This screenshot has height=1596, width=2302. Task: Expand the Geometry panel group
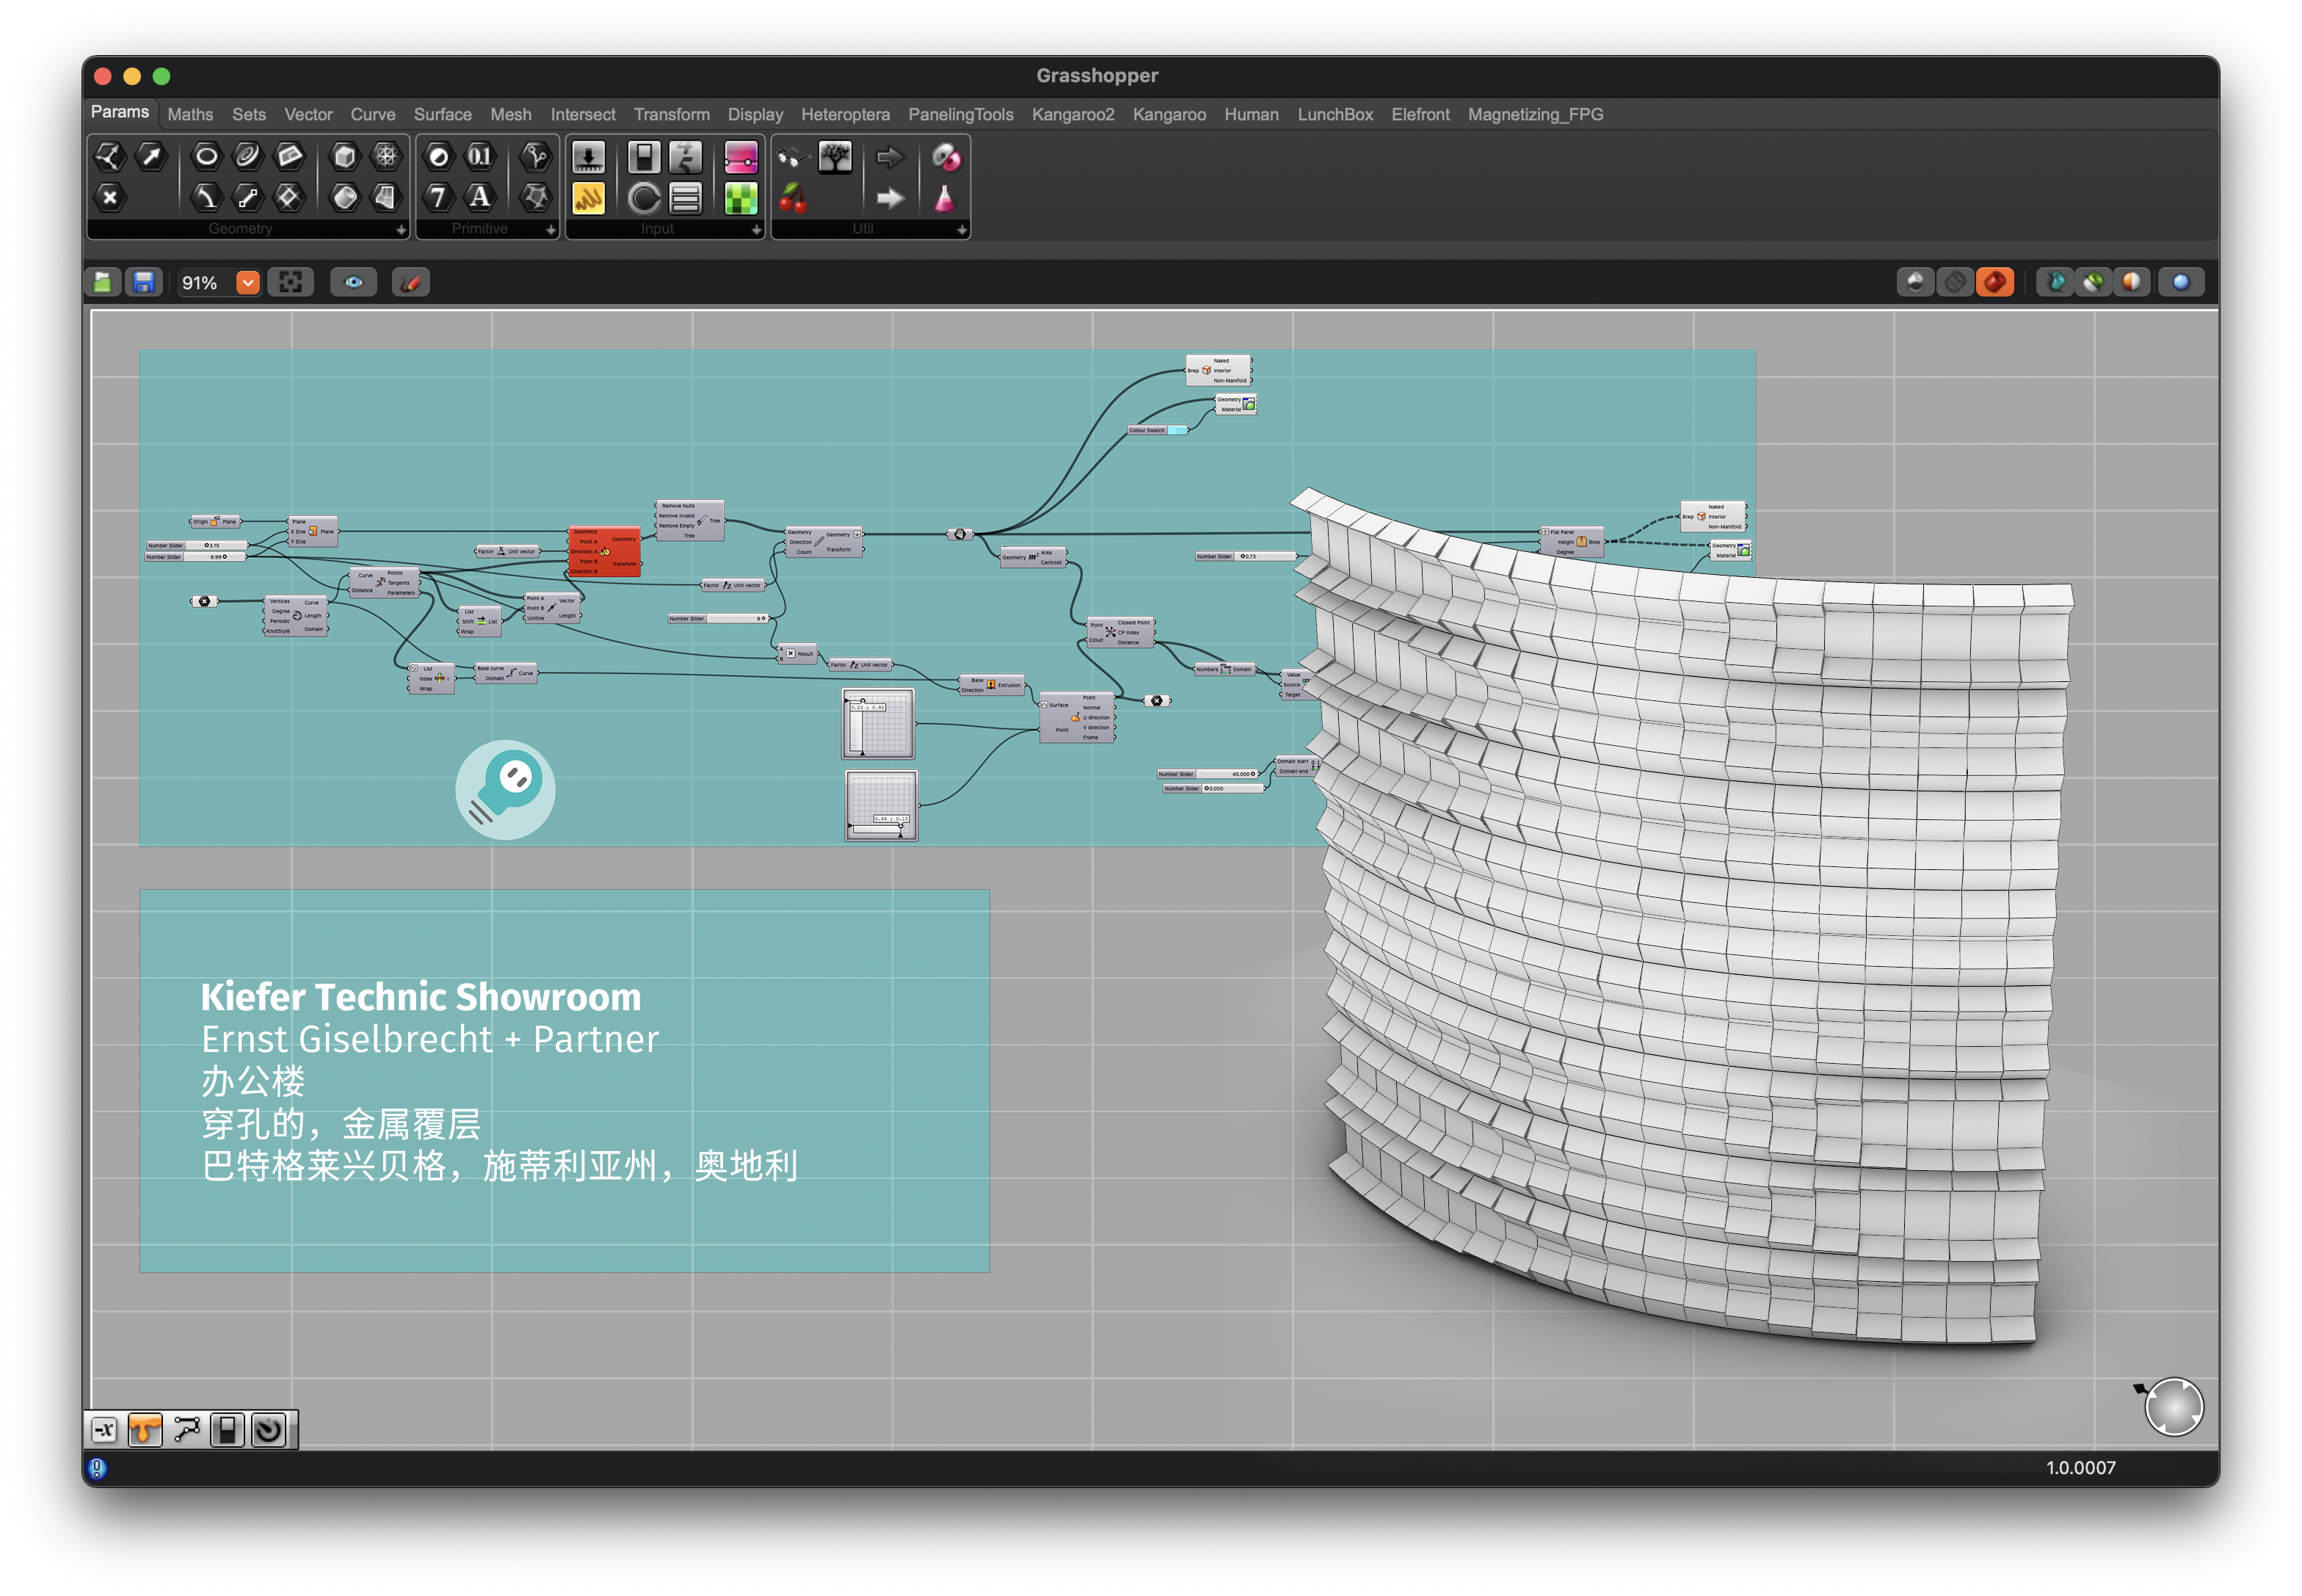click(x=401, y=230)
